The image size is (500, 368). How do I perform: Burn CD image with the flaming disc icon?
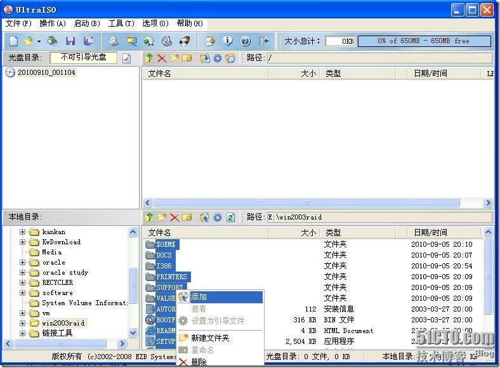[x=185, y=41]
